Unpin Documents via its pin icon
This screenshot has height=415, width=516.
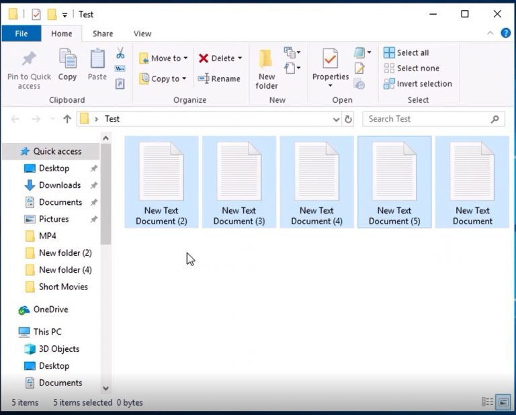pyautogui.click(x=94, y=202)
